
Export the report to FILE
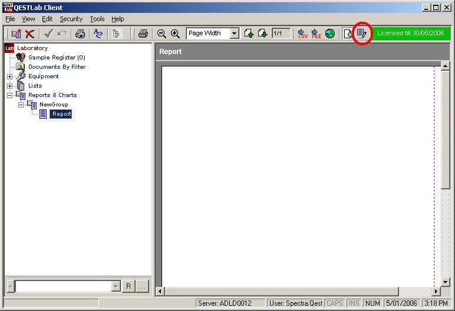click(x=316, y=34)
